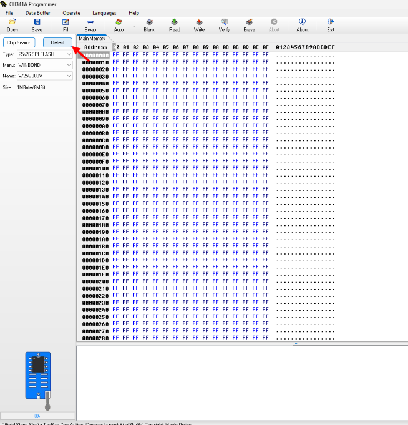Expand the Manu manufacturer dropdown
Image resolution: width=408 pixels, height=425 pixels.
(69, 65)
